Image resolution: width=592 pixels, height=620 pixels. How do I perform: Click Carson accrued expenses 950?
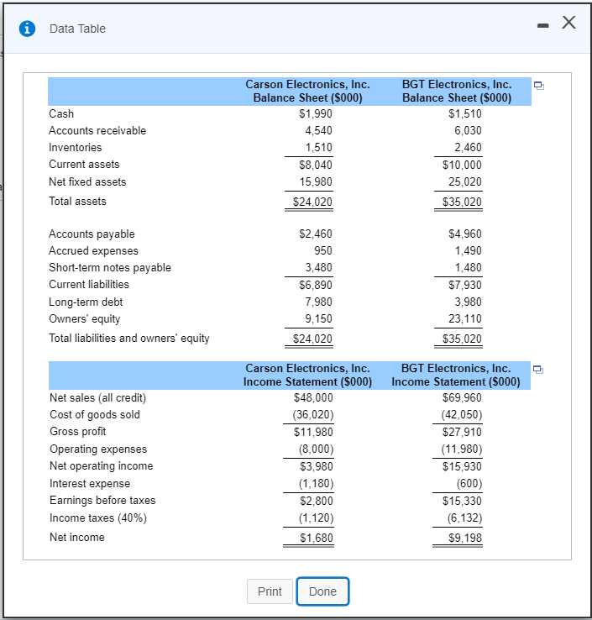[323, 250]
